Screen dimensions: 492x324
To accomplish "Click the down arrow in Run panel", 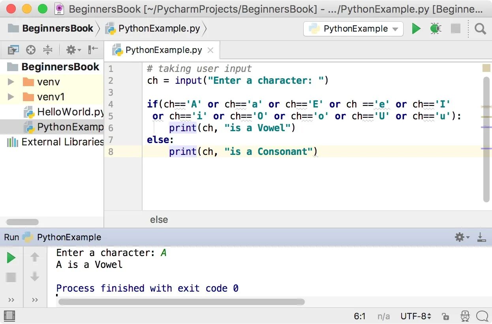I will (x=35, y=277).
